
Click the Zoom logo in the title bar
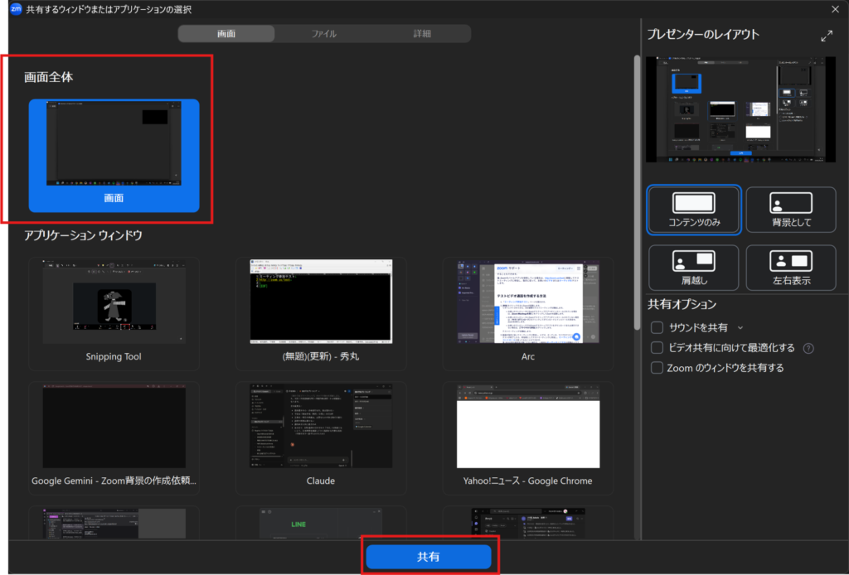click(17, 9)
